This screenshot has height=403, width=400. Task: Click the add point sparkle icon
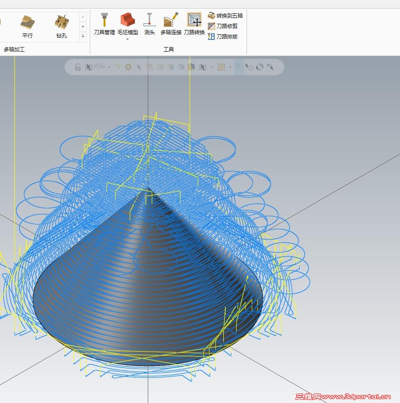118,67
